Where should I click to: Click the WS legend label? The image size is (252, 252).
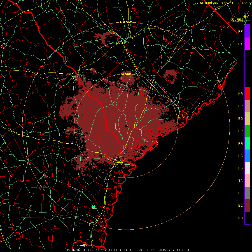pyautogui.click(x=240, y=156)
